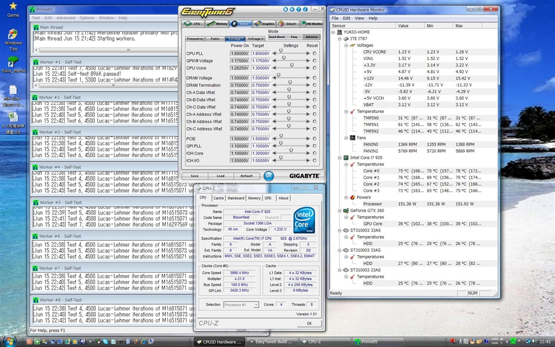Select the CPU Vcore reset radio button
This screenshot has width=555, height=347.
314,68
